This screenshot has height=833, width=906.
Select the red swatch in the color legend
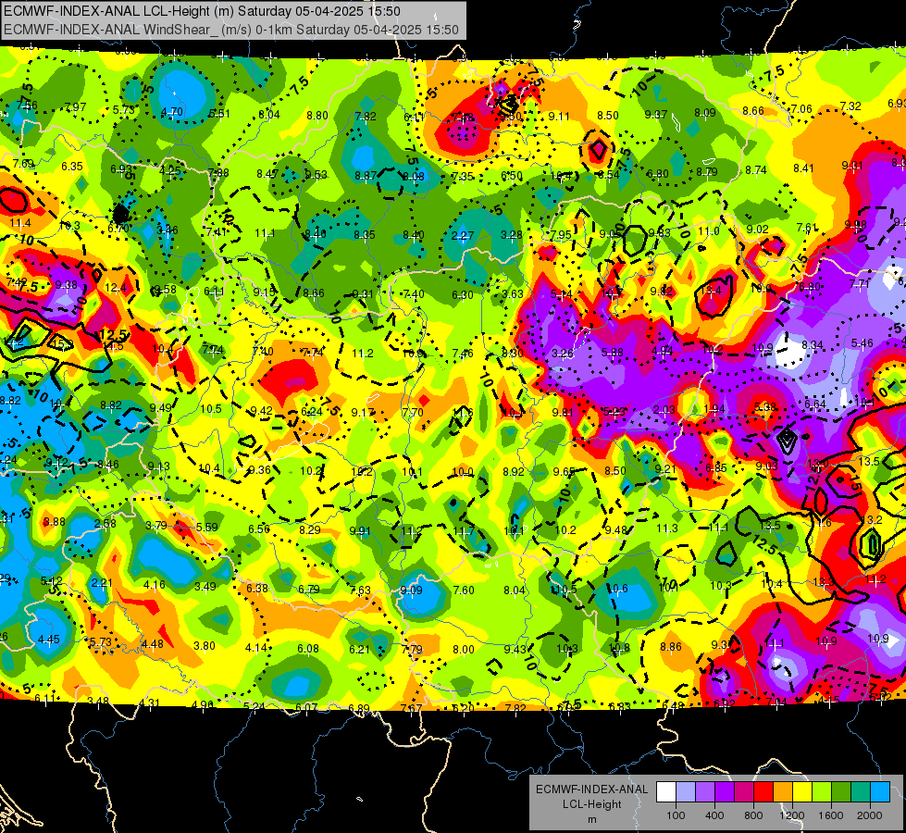click(763, 792)
